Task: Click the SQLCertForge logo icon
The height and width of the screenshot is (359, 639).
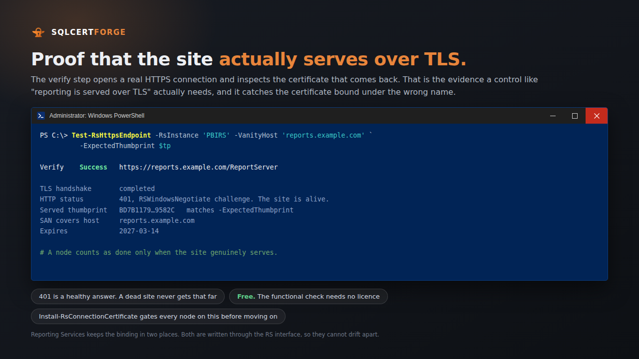Action: coord(38,32)
